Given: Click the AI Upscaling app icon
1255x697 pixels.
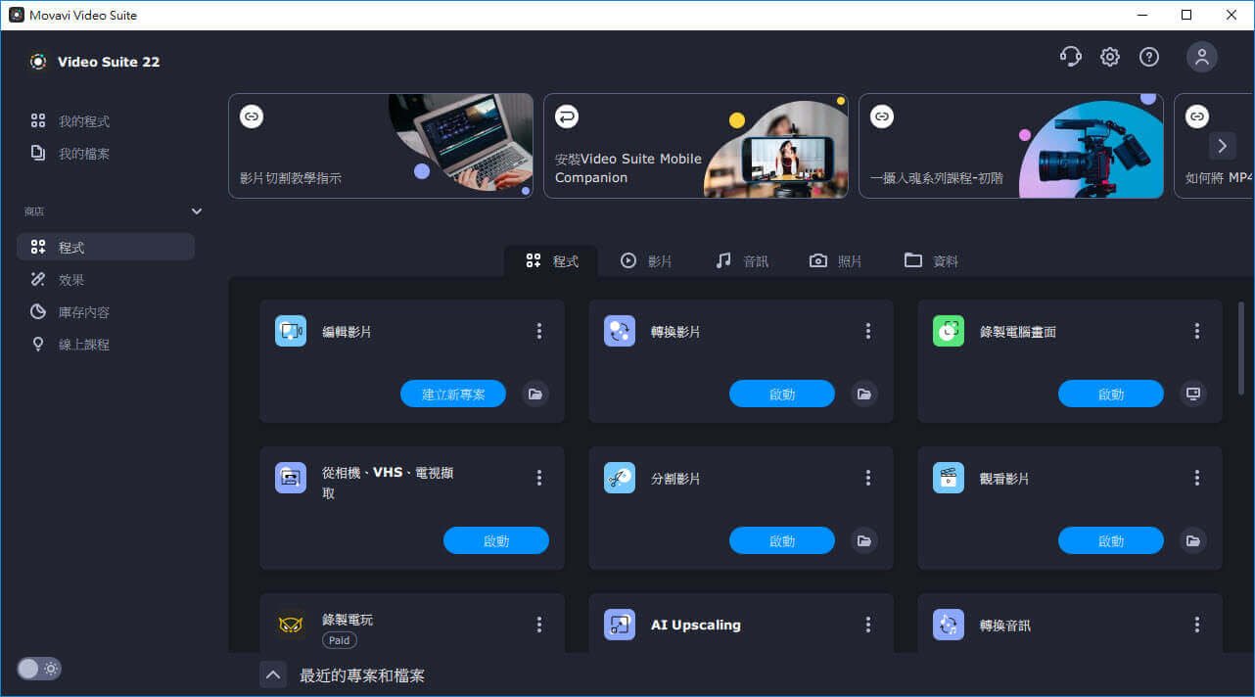Looking at the screenshot, I should 620,625.
